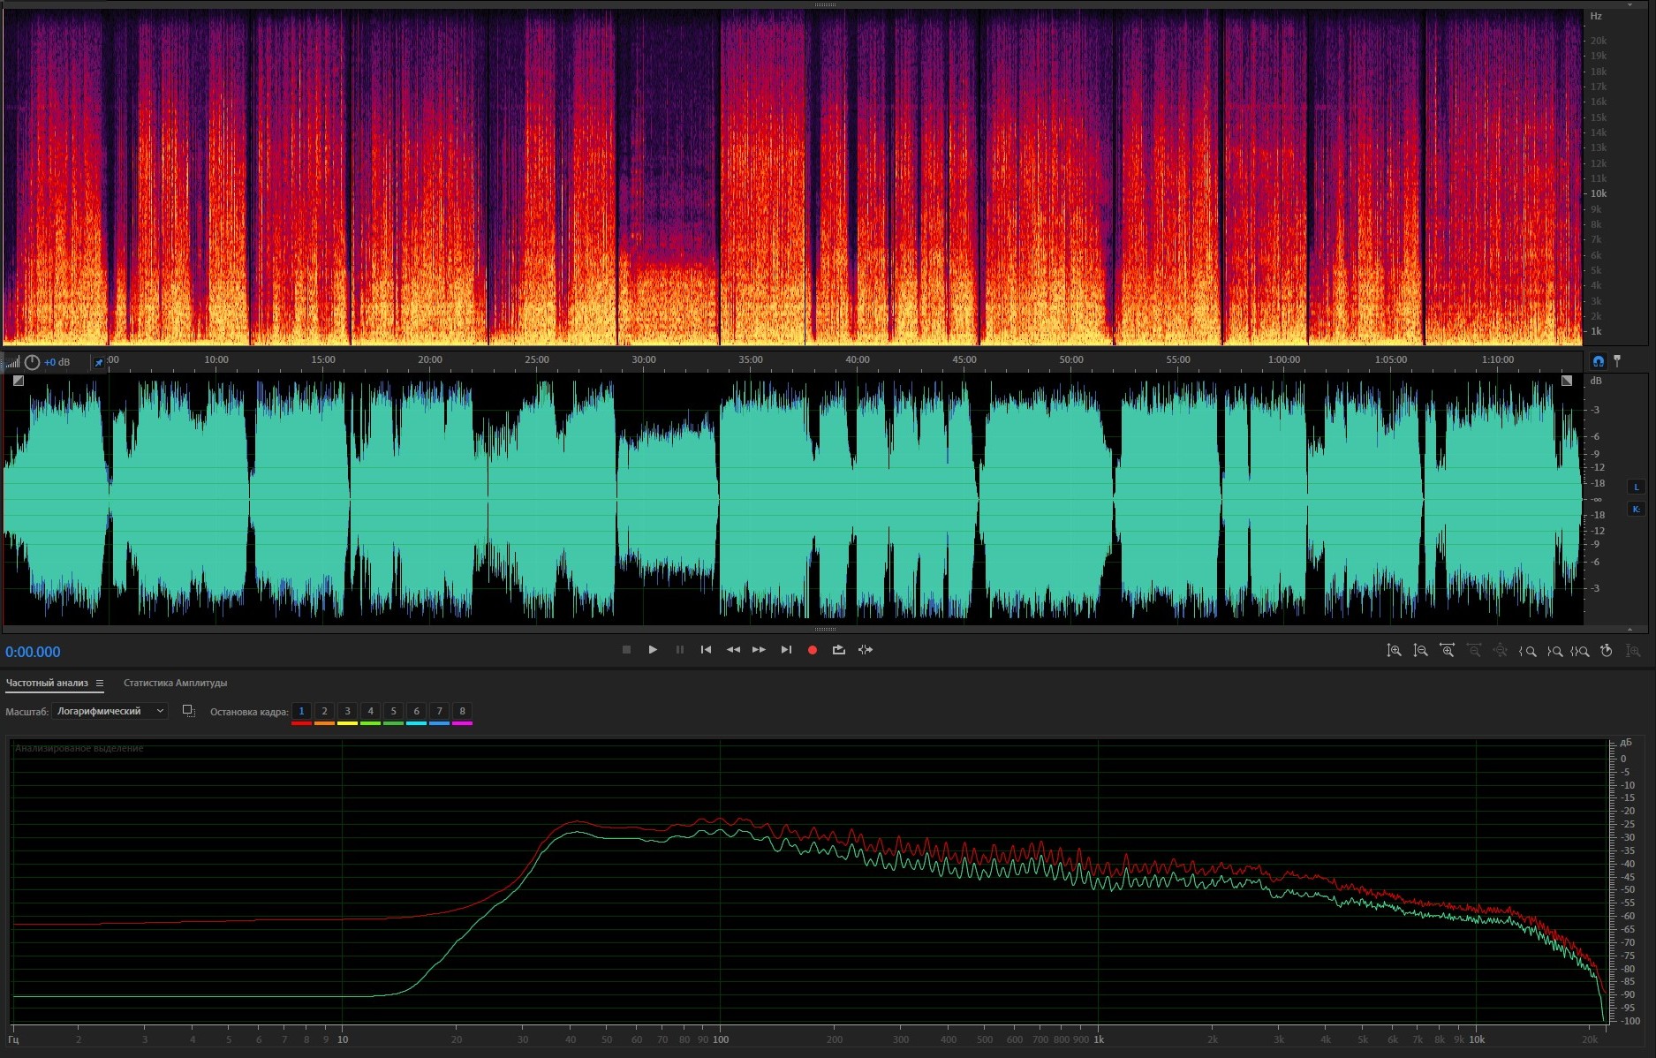Viewport: 1656px width, 1058px height.
Task: Click the Fast Forward button
Action: (759, 650)
